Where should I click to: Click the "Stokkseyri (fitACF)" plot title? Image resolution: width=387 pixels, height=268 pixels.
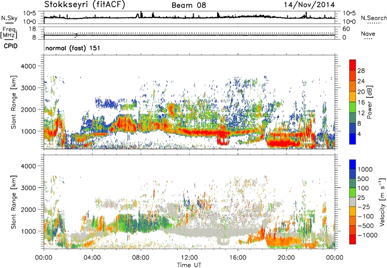85,4
